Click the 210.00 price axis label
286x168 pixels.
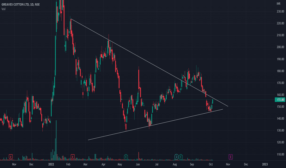tap(280, 35)
